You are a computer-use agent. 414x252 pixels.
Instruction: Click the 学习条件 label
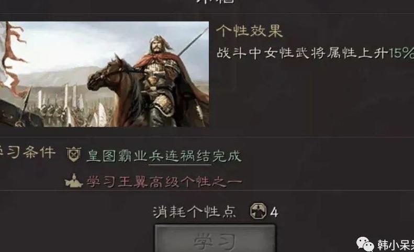tap(27, 152)
